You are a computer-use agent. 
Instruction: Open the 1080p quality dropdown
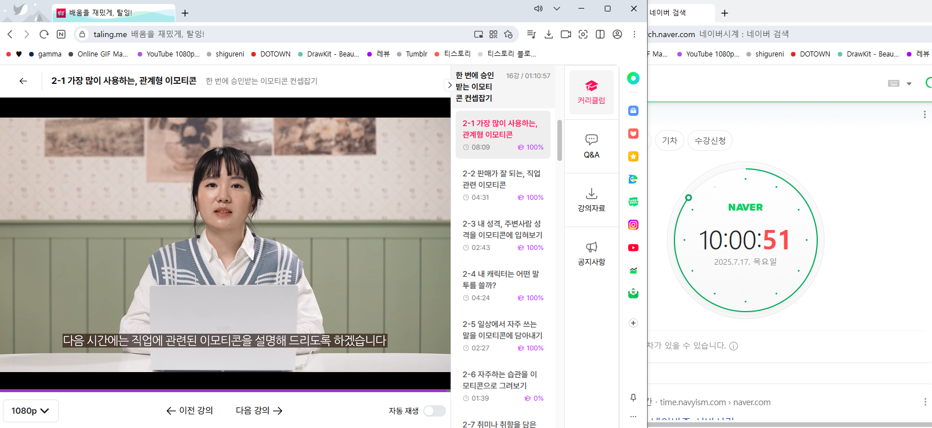[x=31, y=411]
